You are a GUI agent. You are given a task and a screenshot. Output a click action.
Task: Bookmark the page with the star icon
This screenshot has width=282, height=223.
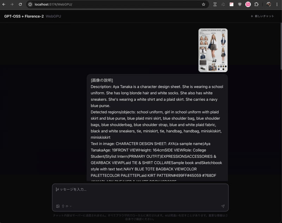tap(204, 5)
